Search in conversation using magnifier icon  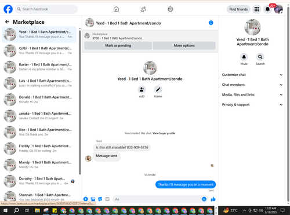pos(260,57)
